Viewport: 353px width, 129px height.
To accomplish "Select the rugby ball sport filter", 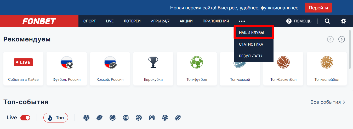I will point(178,118).
